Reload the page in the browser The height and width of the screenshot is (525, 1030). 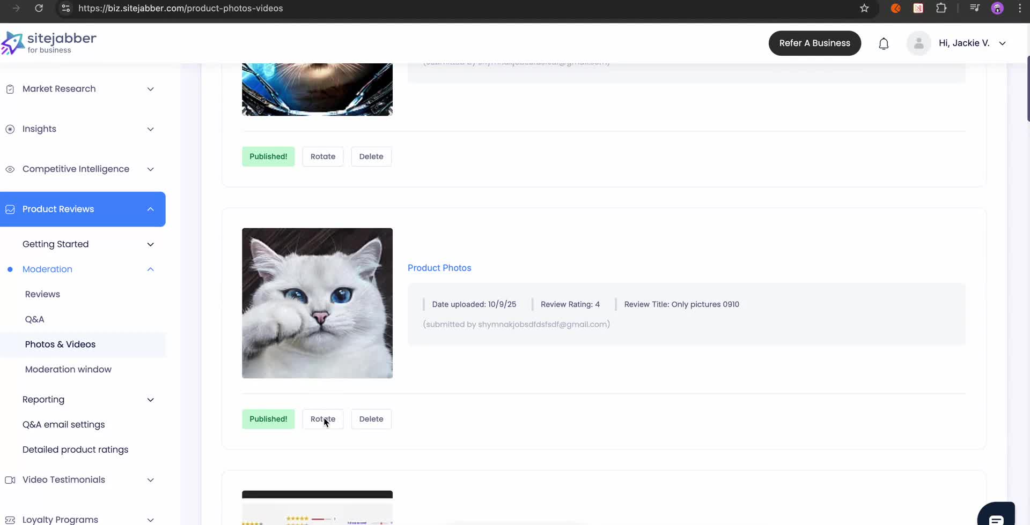[39, 8]
